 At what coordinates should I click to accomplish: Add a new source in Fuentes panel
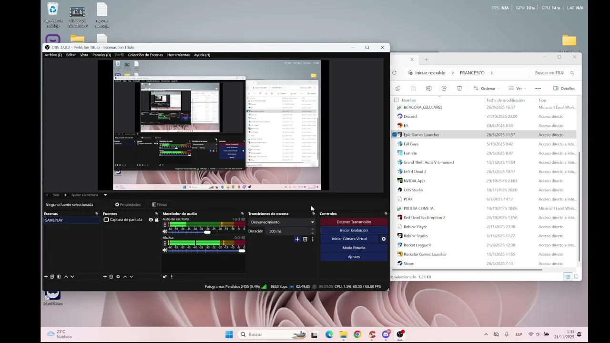105,277
